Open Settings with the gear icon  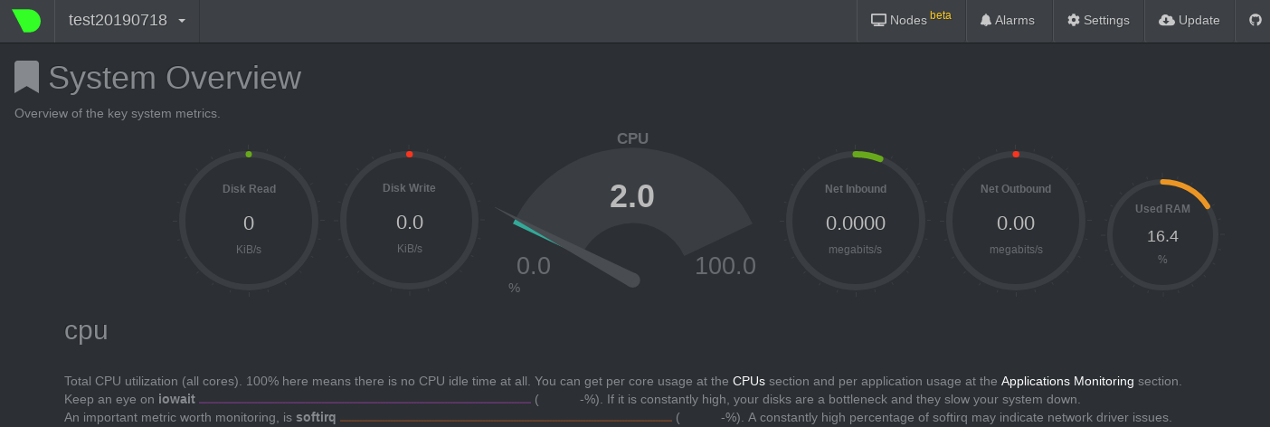(x=1098, y=20)
